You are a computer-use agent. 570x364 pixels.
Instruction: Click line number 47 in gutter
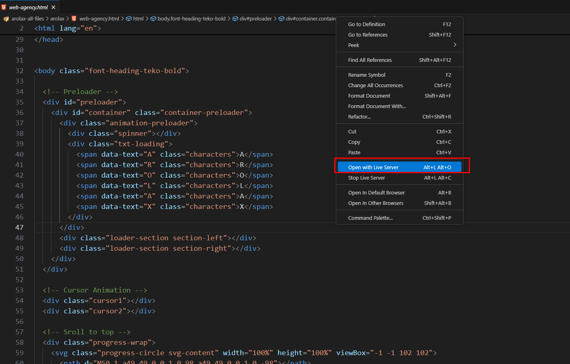[19, 227]
